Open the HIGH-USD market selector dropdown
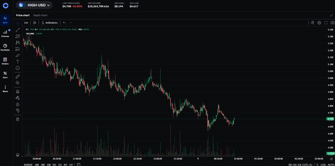The height and width of the screenshot is (166, 335). tap(34, 5)
